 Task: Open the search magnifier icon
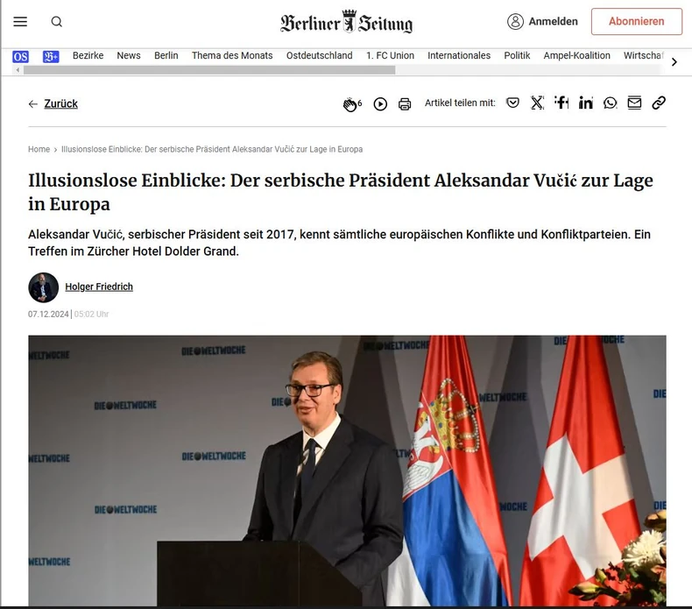(x=56, y=22)
